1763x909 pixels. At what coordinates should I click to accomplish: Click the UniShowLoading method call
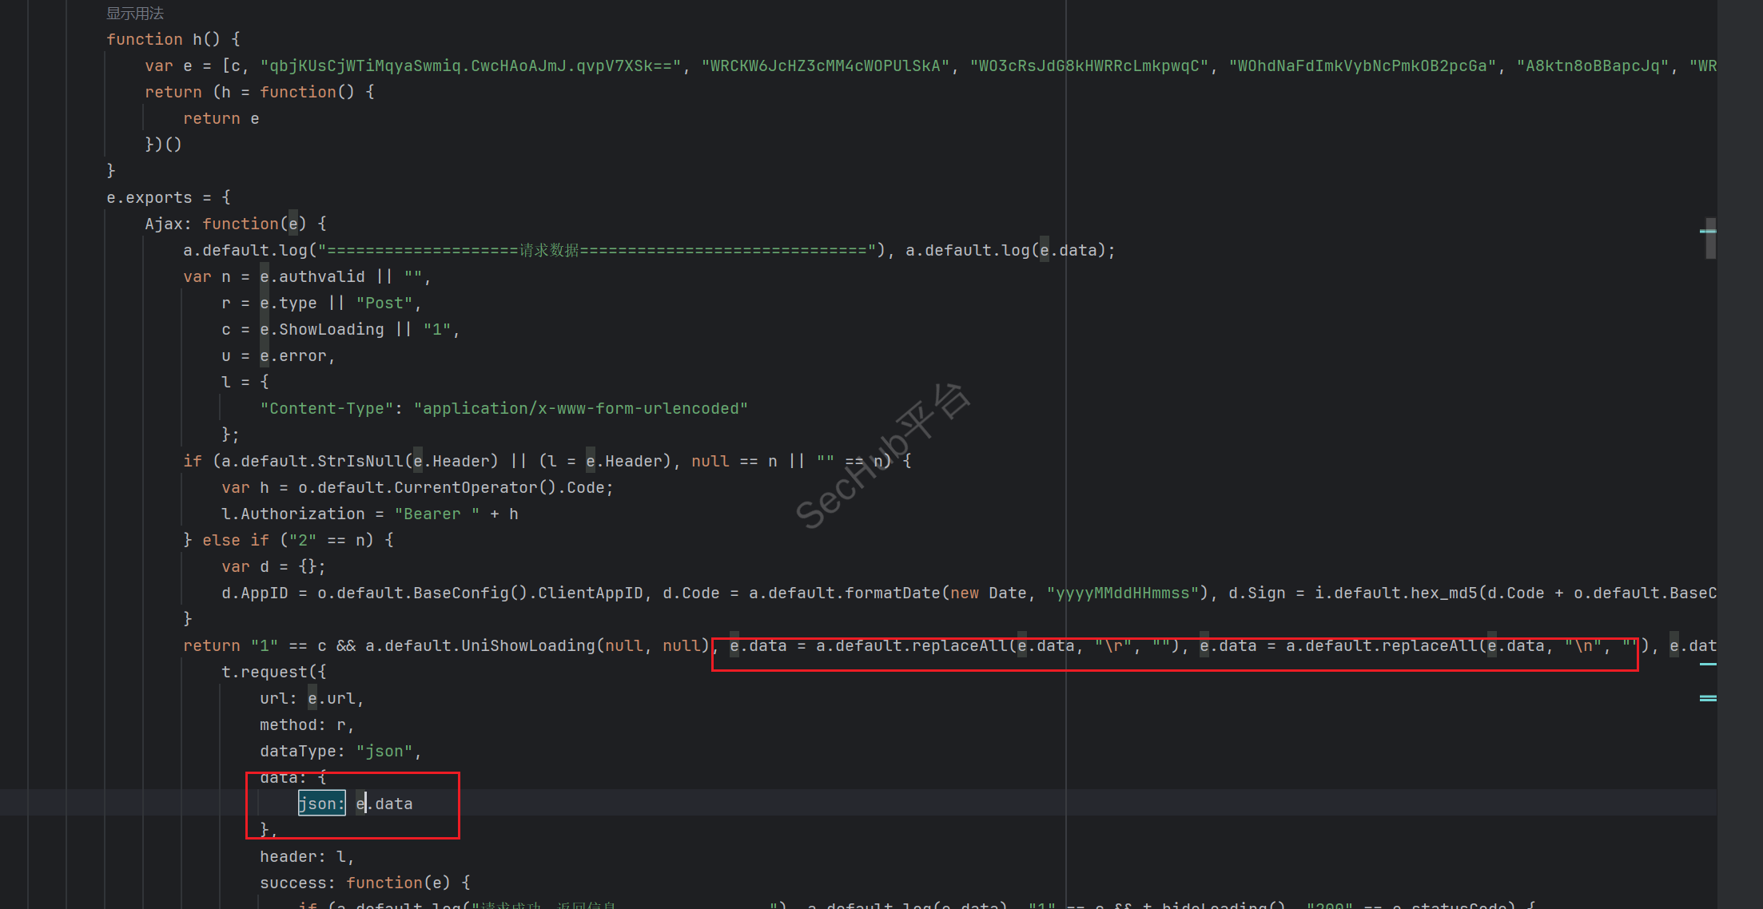pyautogui.click(x=527, y=645)
